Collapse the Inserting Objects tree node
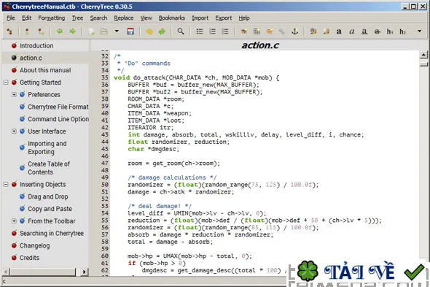This screenshot has width=430, height=287. [x=6, y=185]
